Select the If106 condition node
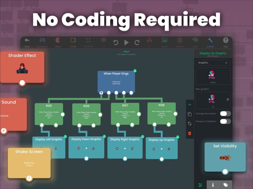 point(86,114)
